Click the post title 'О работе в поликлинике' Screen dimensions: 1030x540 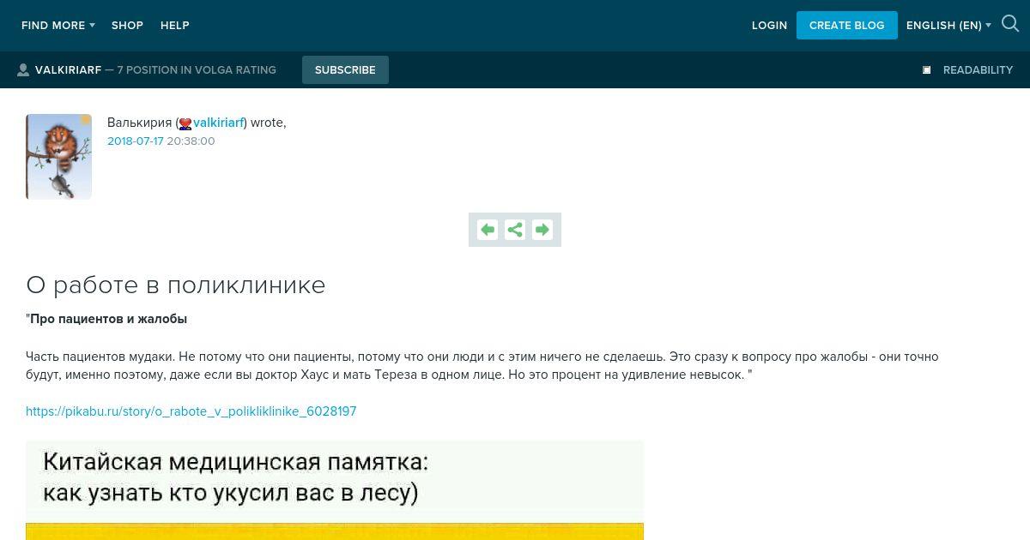176,285
